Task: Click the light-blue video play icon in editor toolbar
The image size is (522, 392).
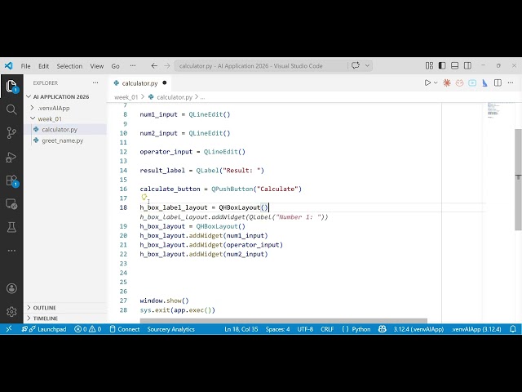Action: 472,82
